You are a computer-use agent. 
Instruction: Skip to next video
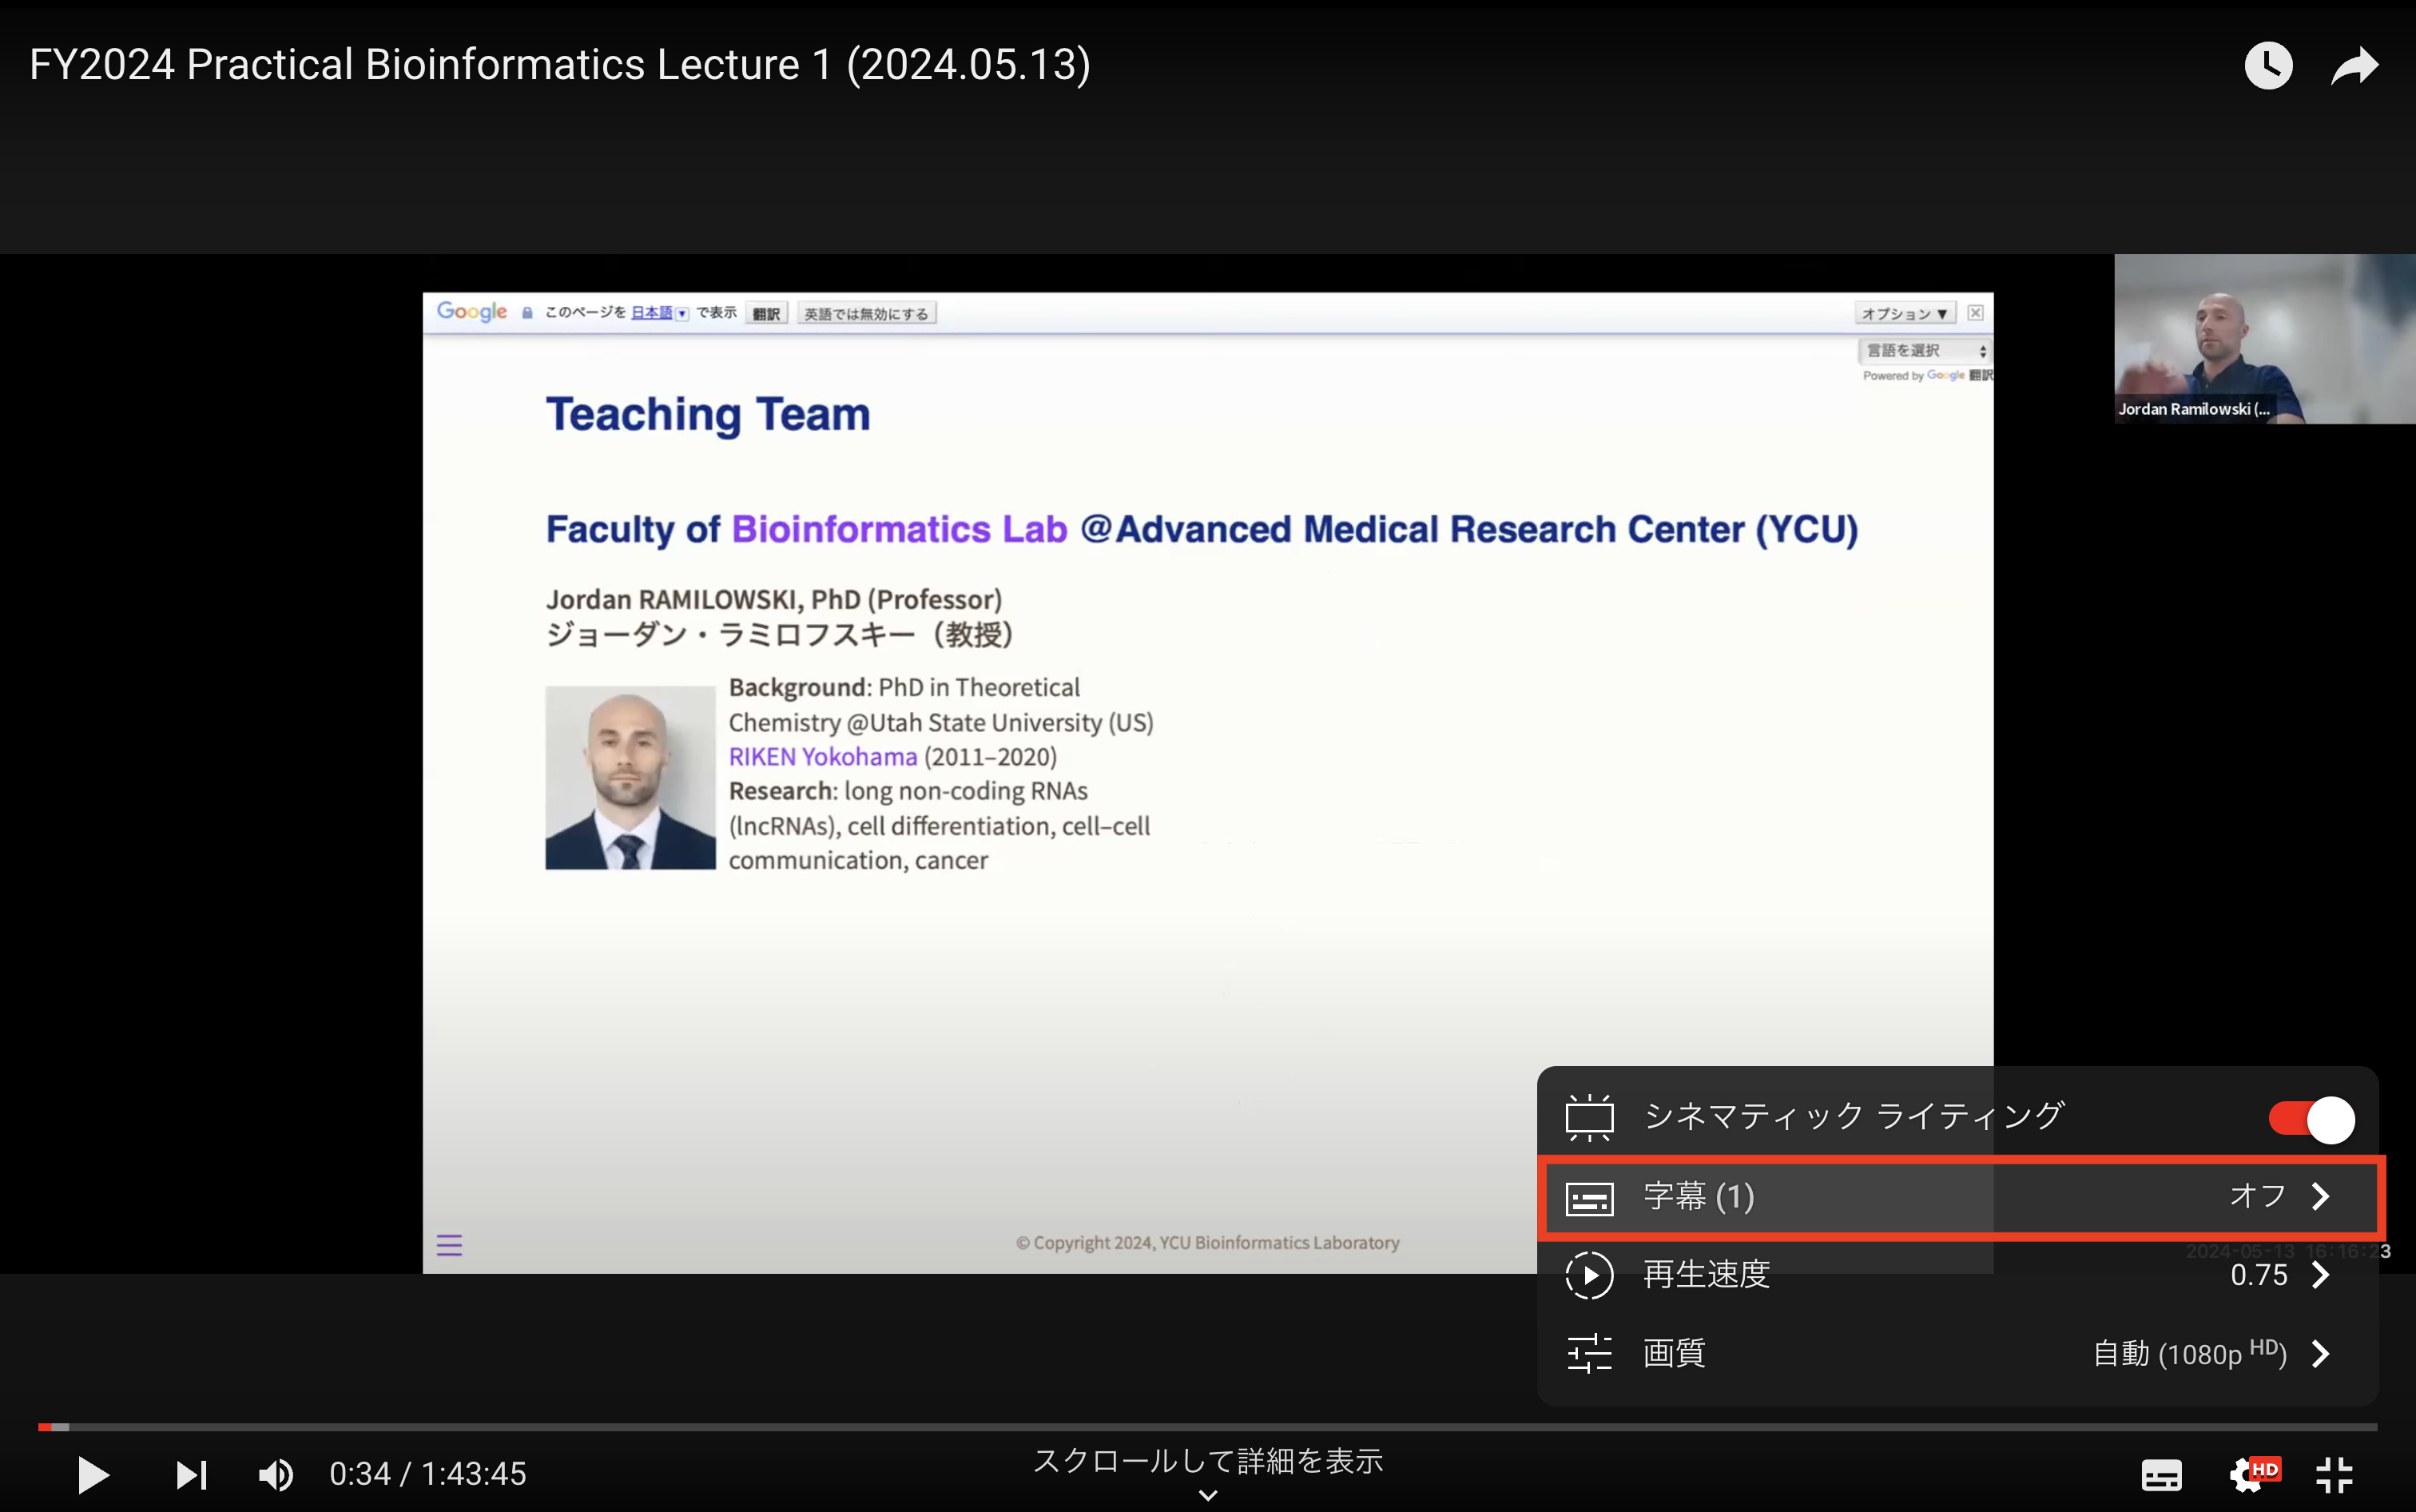(191, 1474)
